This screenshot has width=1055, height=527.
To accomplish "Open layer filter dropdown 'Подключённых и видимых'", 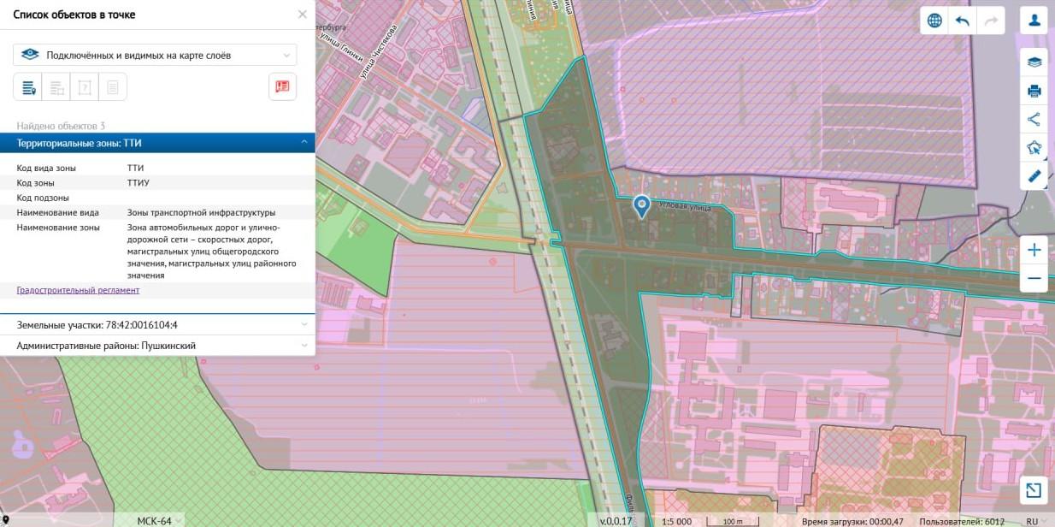I will pos(155,55).
